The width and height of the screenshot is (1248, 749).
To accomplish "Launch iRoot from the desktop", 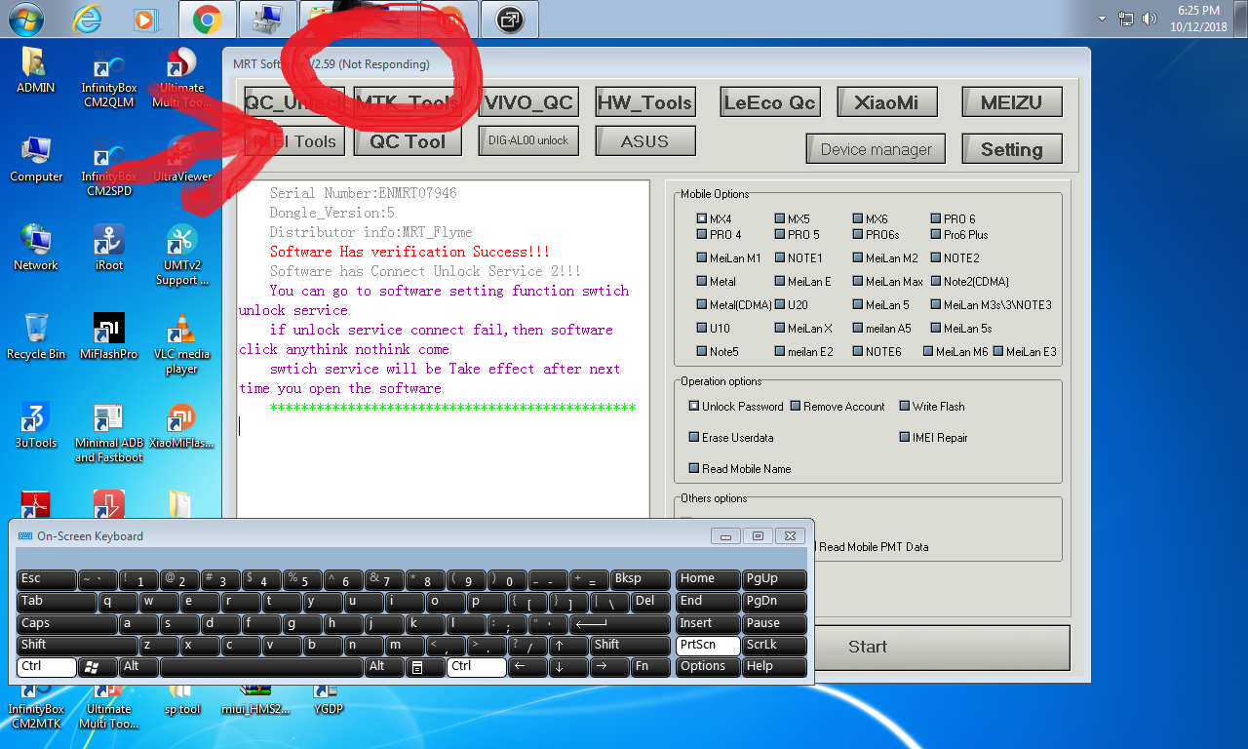I will pos(108,249).
